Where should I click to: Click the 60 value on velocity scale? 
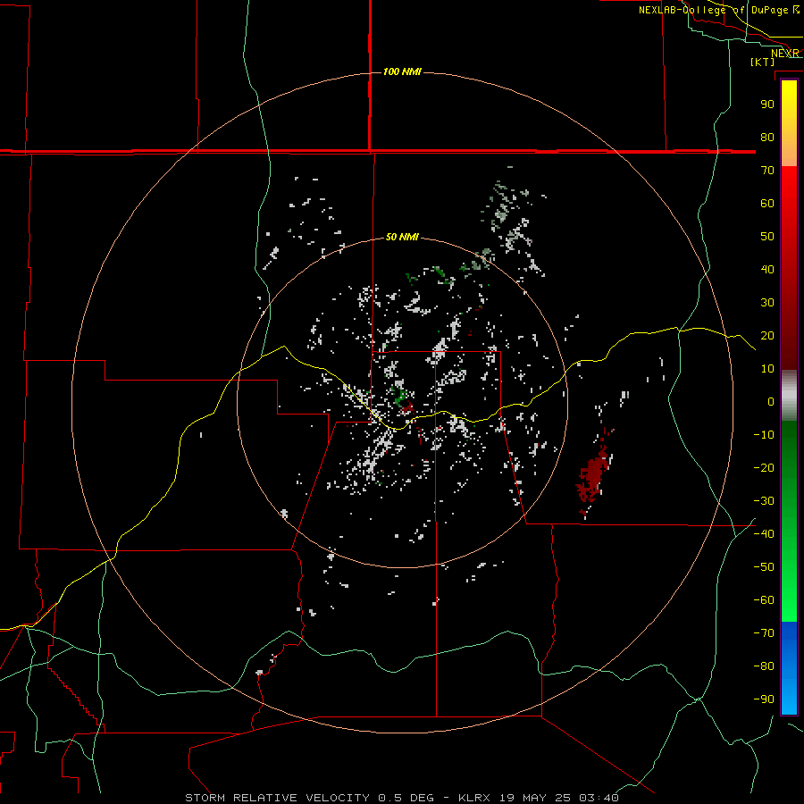click(x=767, y=204)
